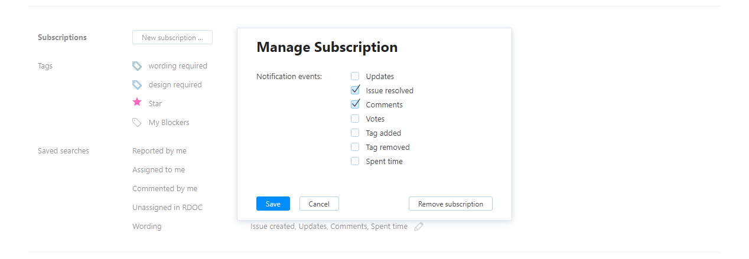Uncheck the Comments checkbox
The image size is (749, 259).
click(x=355, y=104)
